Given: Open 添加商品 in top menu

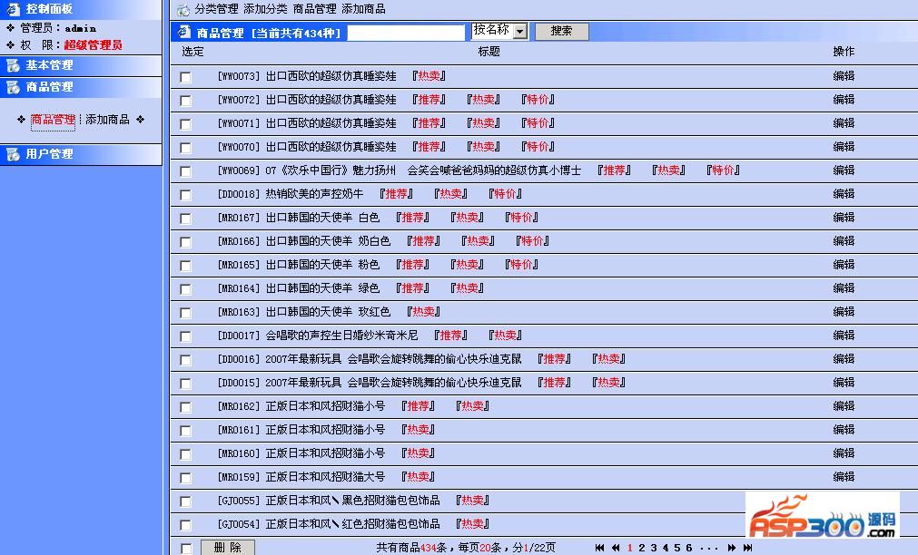Looking at the screenshot, I should [x=363, y=9].
